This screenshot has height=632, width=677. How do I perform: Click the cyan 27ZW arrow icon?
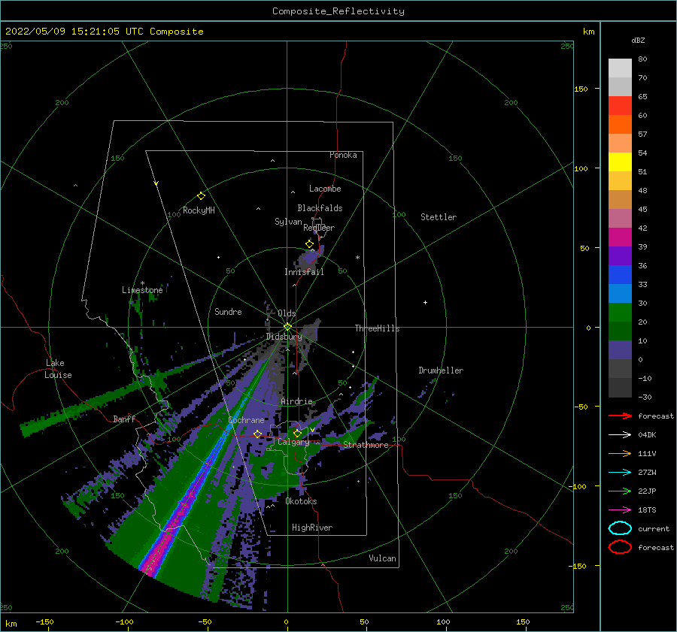pyautogui.click(x=620, y=473)
